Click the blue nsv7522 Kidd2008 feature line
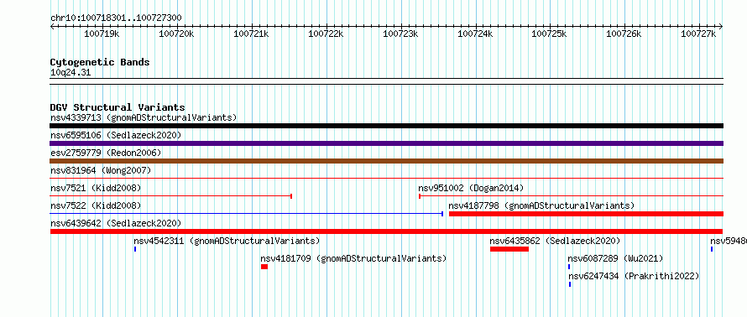 pyautogui.click(x=247, y=213)
